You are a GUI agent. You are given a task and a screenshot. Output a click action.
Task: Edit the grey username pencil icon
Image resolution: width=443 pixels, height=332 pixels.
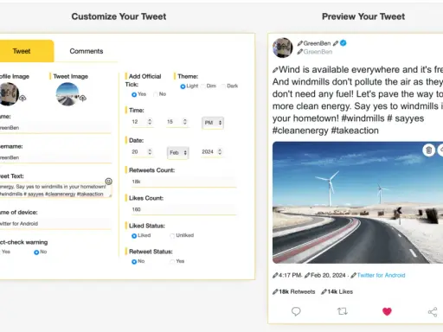click(300, 52)
